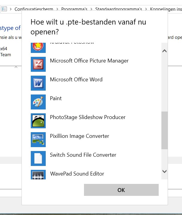Select the text 'Microsoft Office Picture Manager'
Screen dimensions: 182x215
(x=89, y=61)
